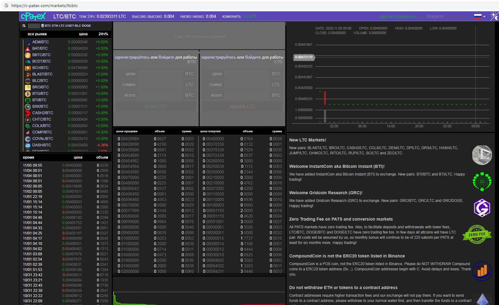Click the market search input field
The image size is (499, 305).
33,26
